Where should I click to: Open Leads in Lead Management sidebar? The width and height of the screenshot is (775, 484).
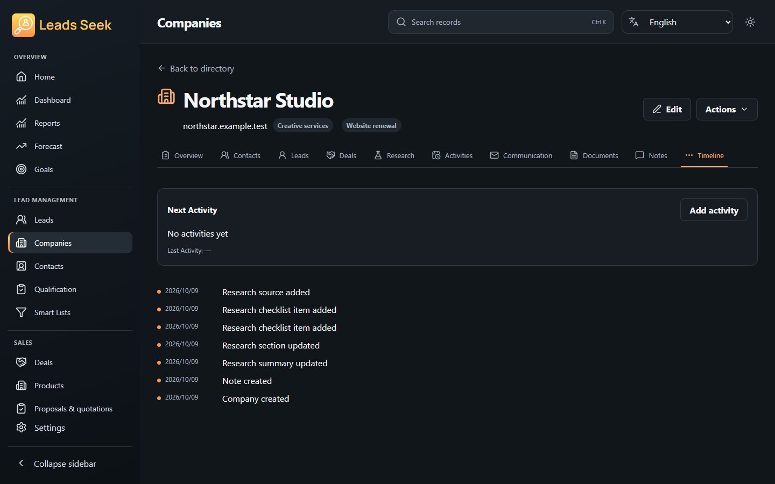(70, 220)
